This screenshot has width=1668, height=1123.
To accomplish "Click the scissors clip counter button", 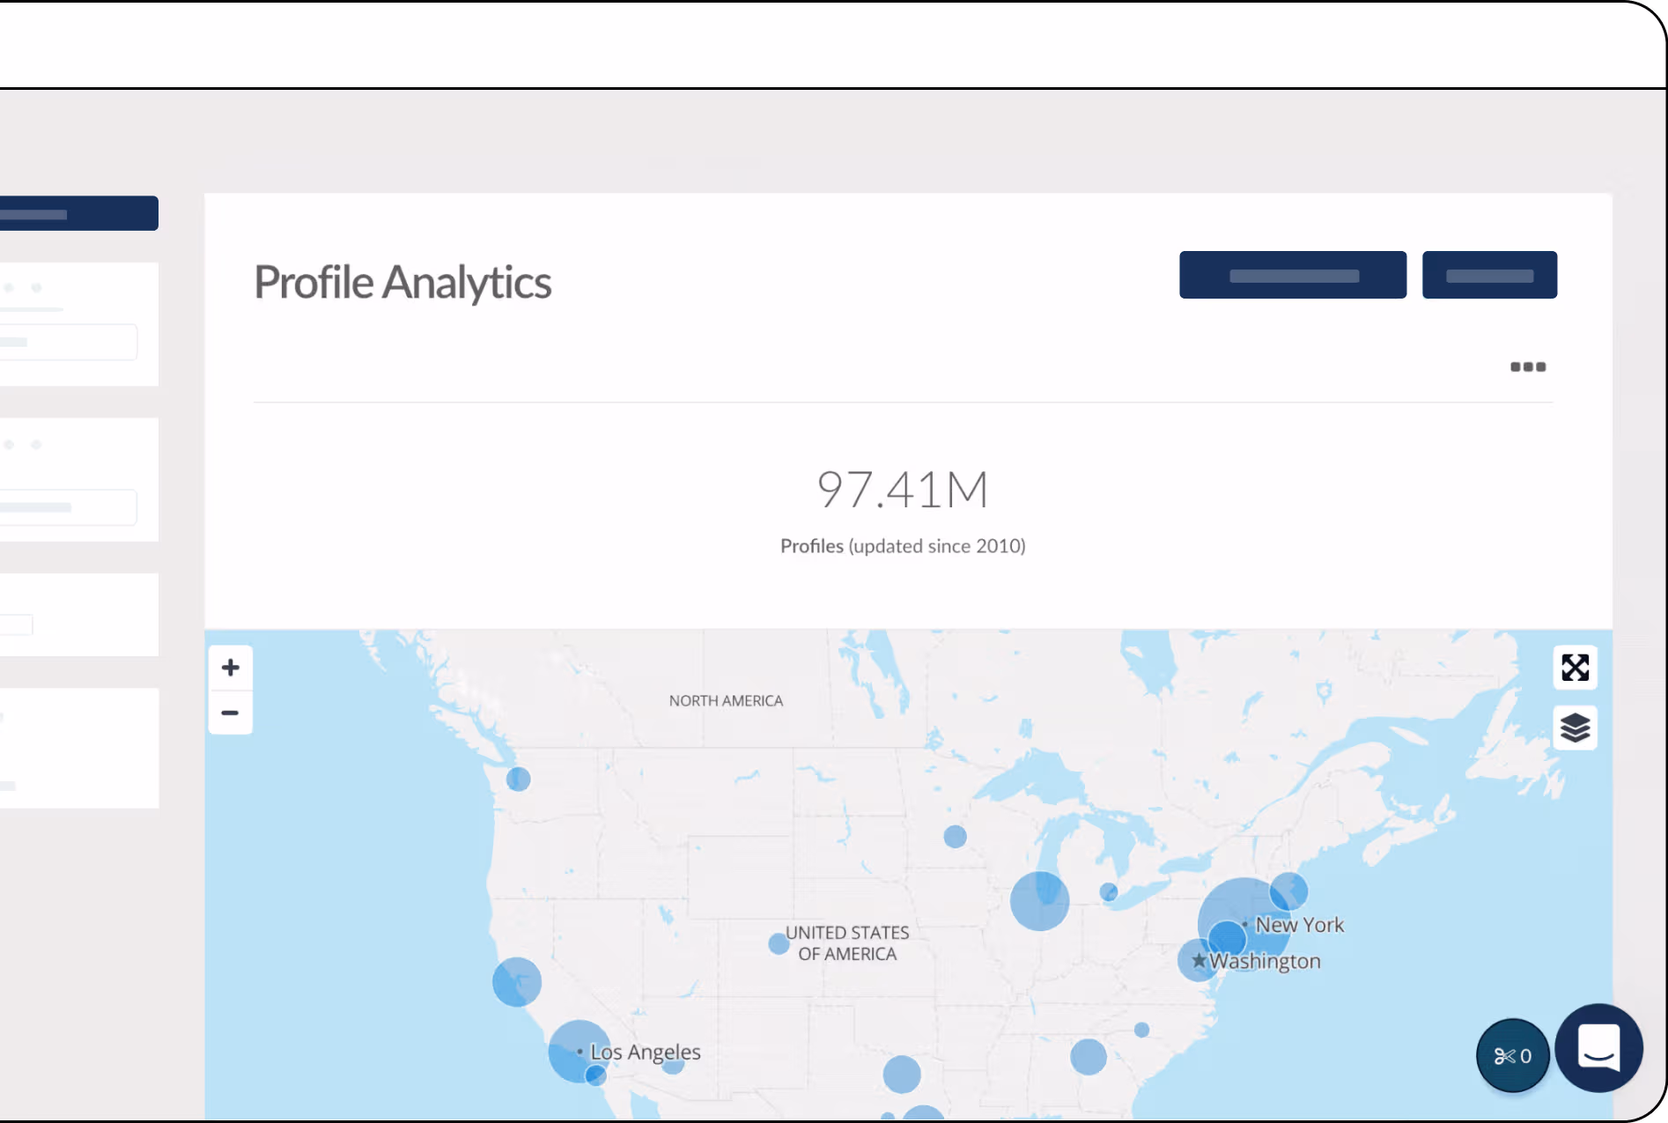I will 1513,1055.
